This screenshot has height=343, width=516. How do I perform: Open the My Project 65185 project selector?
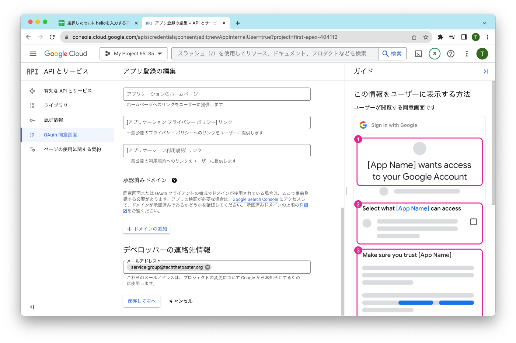point(133,54)
